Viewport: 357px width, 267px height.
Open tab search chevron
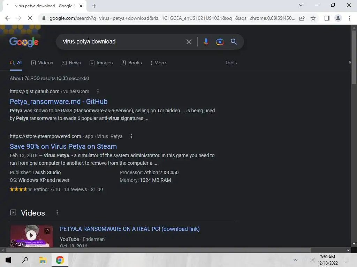[301, 5]
